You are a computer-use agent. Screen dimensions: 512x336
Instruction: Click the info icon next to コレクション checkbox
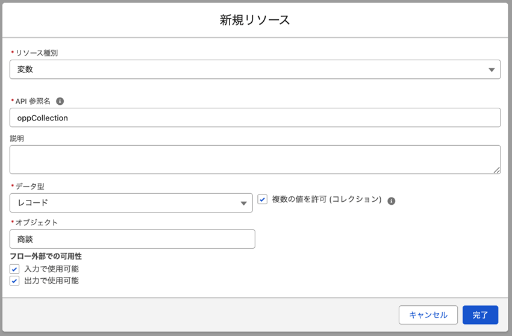click(391, 201)
